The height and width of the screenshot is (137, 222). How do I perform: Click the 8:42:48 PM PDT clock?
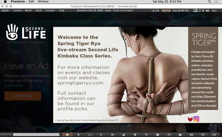[x=181, y=11]
